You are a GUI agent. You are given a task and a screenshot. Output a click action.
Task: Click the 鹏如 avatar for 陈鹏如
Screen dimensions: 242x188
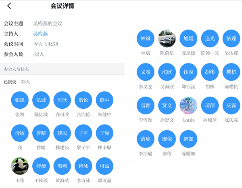click(188, 139)
